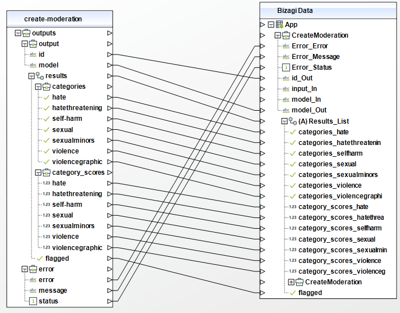Click the integer icon beside status
400x313 pixels.
click(x=33, y=301)
